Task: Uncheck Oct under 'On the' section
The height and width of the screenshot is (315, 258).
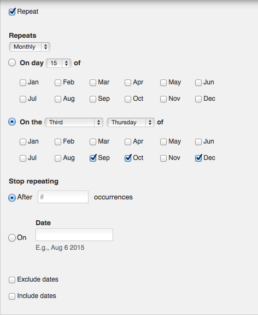Action: 128,158
